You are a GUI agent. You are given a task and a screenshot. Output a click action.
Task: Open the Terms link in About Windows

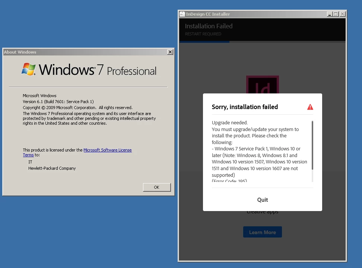pyautogui.click(x=28, y=155)
